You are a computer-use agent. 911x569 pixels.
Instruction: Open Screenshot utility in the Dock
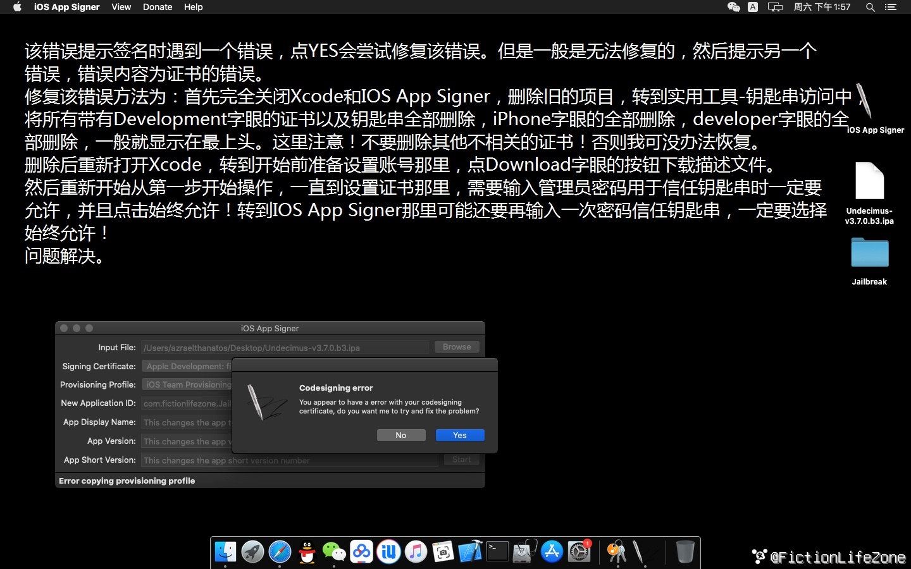[443, 552]
